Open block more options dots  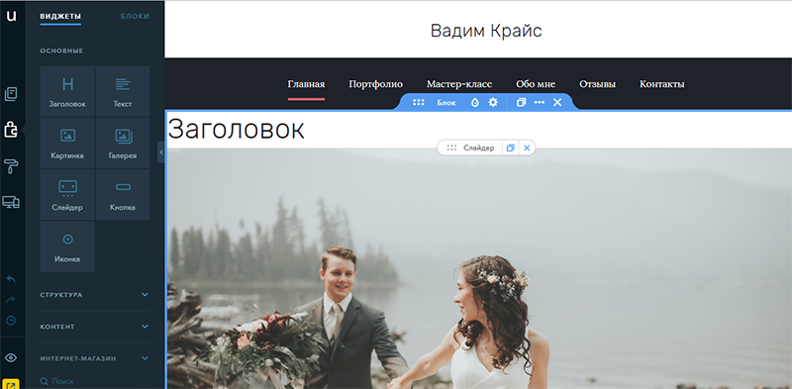tap(540, 103)
